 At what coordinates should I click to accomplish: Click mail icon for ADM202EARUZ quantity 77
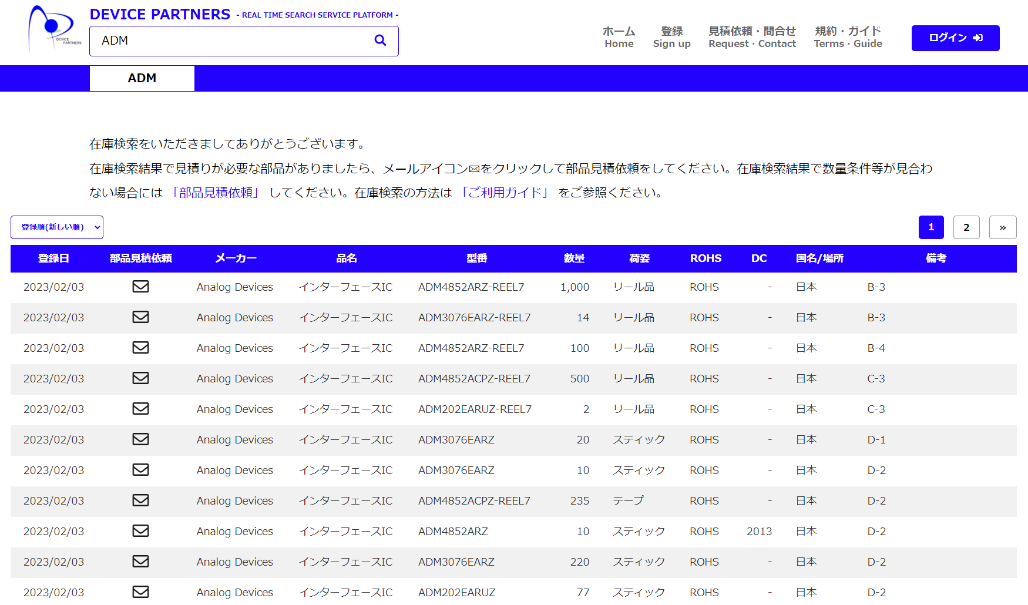(x=140, y=592)
